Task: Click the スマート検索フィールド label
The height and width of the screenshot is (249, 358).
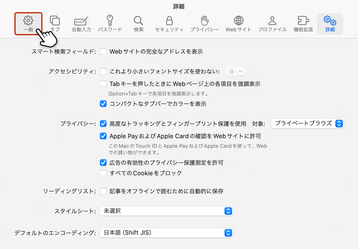Action: pyautogui.click(x=64, y=51)
